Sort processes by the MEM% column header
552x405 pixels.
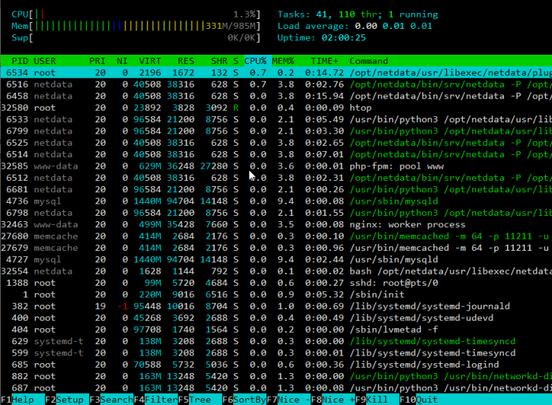tap(286, 60)
